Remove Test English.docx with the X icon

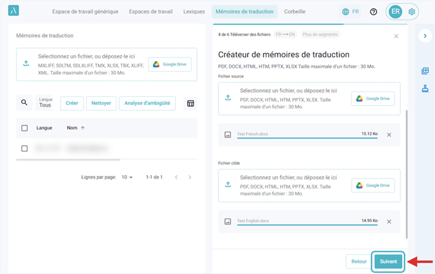point(389,221)
